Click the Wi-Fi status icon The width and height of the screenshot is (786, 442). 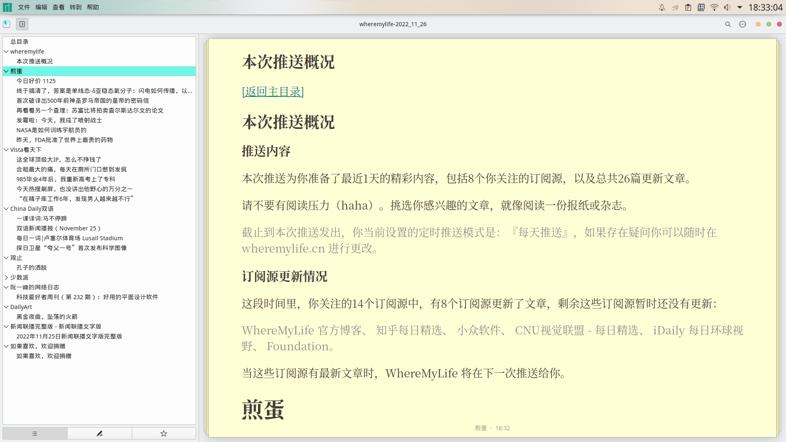714,7
